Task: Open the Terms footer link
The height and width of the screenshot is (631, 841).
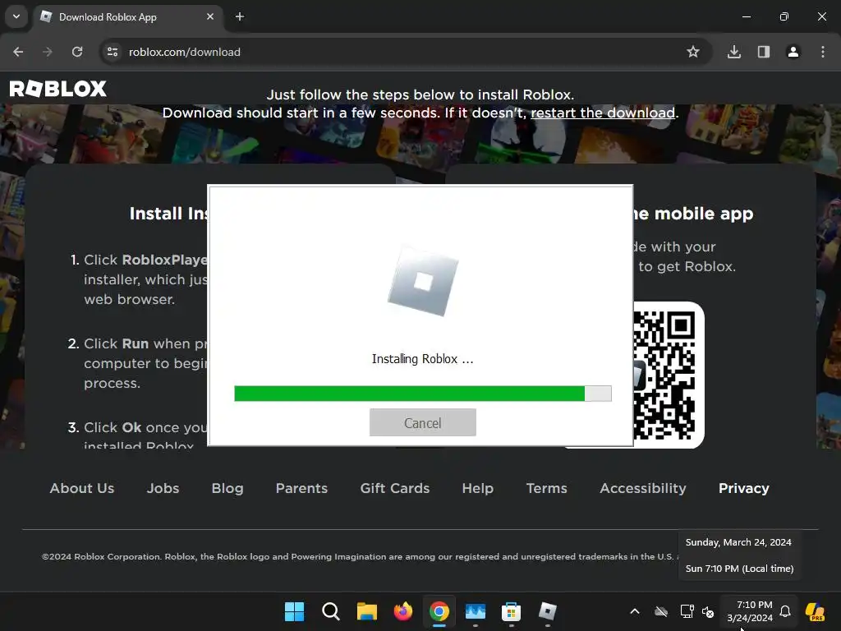Action: pyautogui.click(x=546, y=488)
